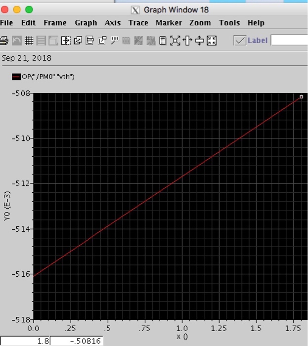Select the OP("/PM0" "vth") legend label
The height and width of the screenshot is (346, 308).
(48, 77)
